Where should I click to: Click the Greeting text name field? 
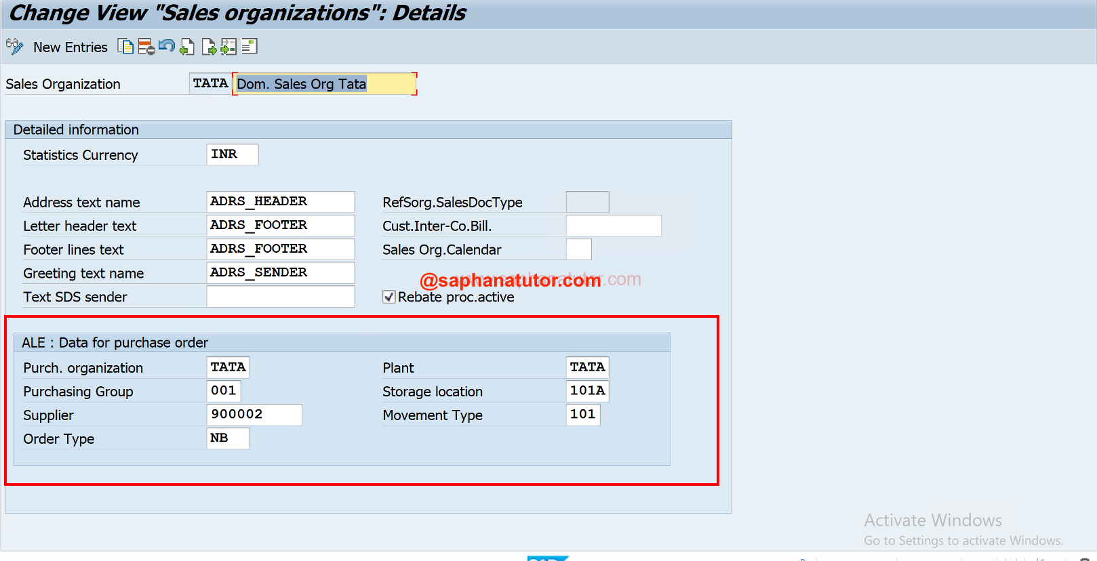[281, 273]
